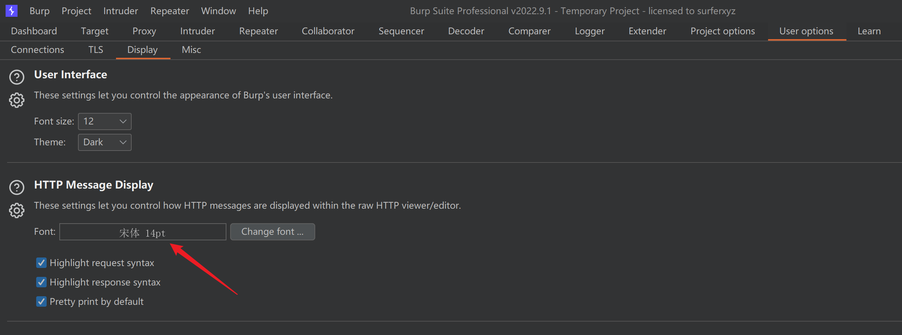
Task: Switch to the Proxy tab
Action: [144, 31]
